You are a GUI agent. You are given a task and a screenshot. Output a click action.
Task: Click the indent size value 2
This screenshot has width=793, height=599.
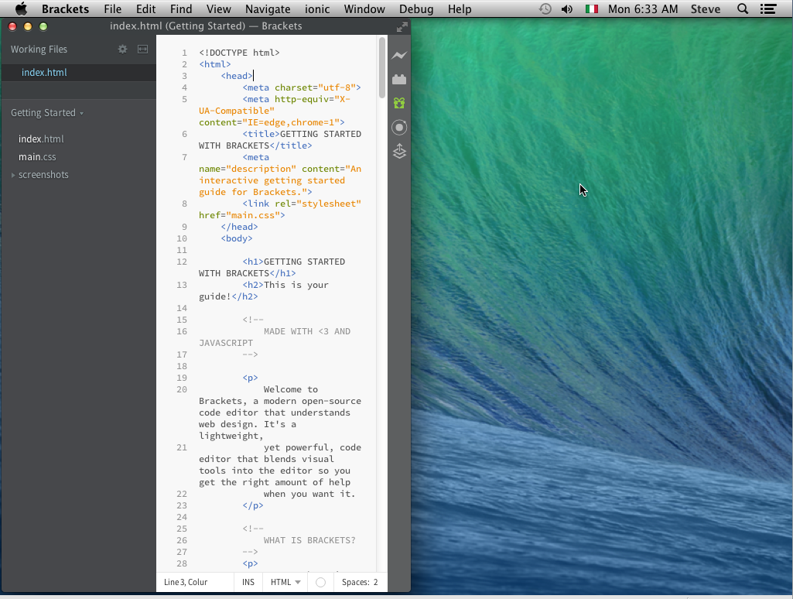click(376, 582)
